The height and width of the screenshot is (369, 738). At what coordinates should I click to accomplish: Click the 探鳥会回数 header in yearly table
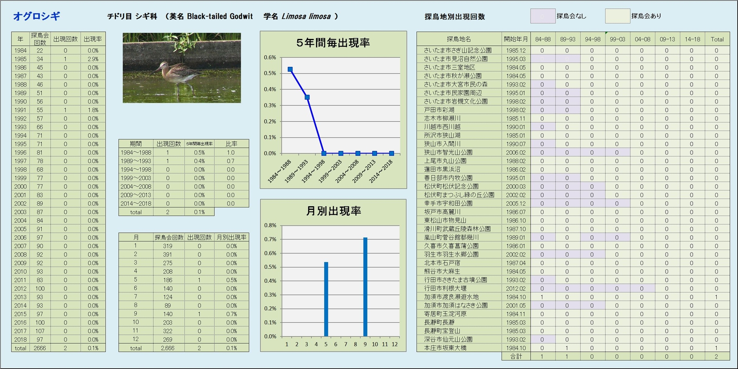click(x=40, y=39)
